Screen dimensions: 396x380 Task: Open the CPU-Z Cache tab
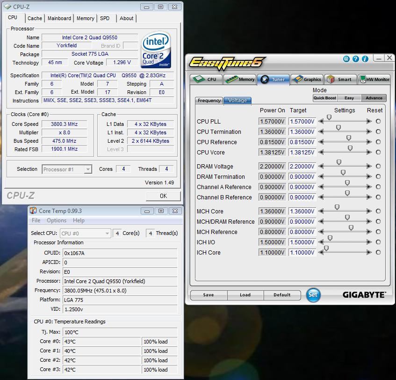pos(35,18)
